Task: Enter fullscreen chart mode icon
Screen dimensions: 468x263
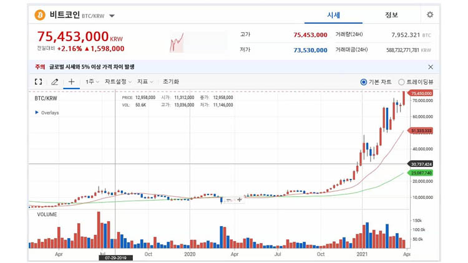Action: point(38,82)
